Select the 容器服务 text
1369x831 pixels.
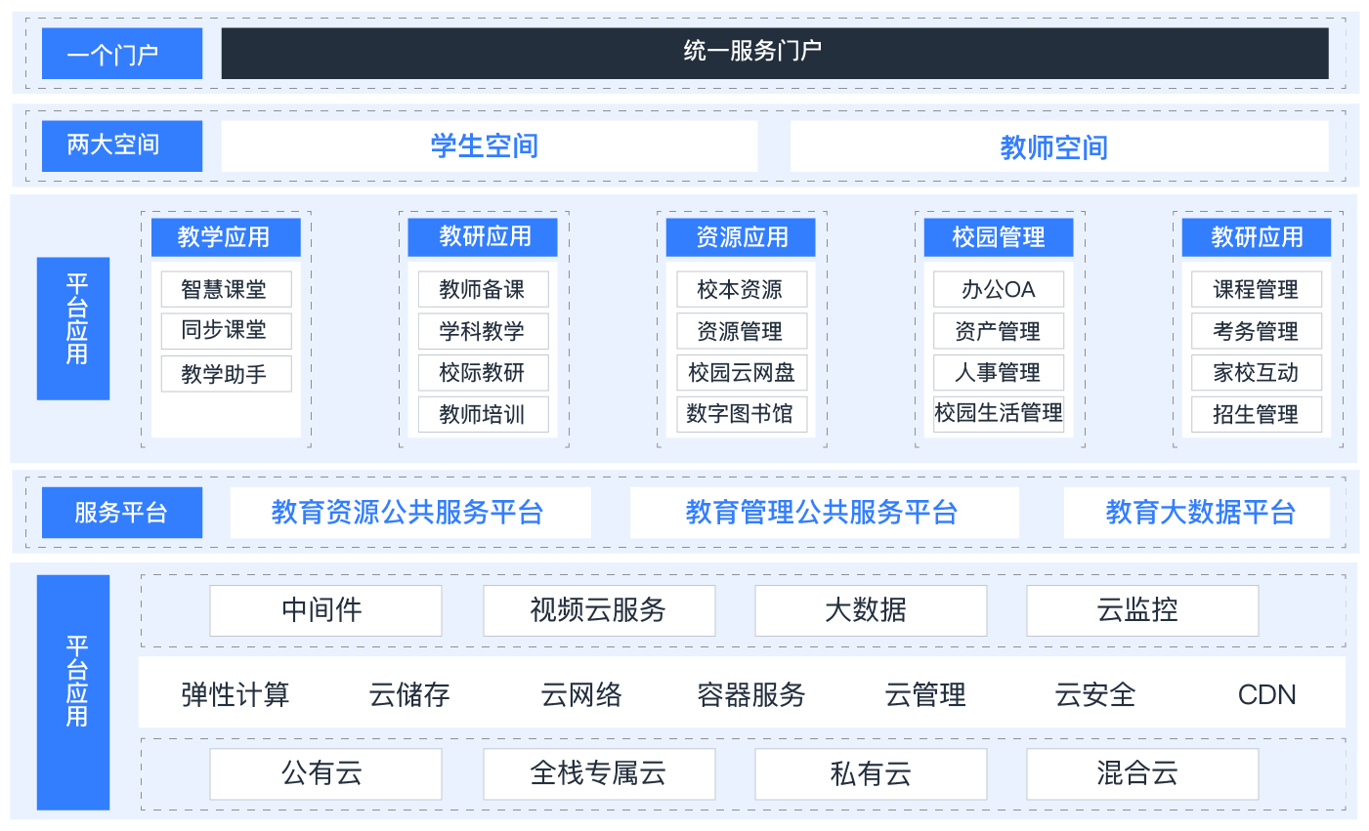(x=751, y=694)
